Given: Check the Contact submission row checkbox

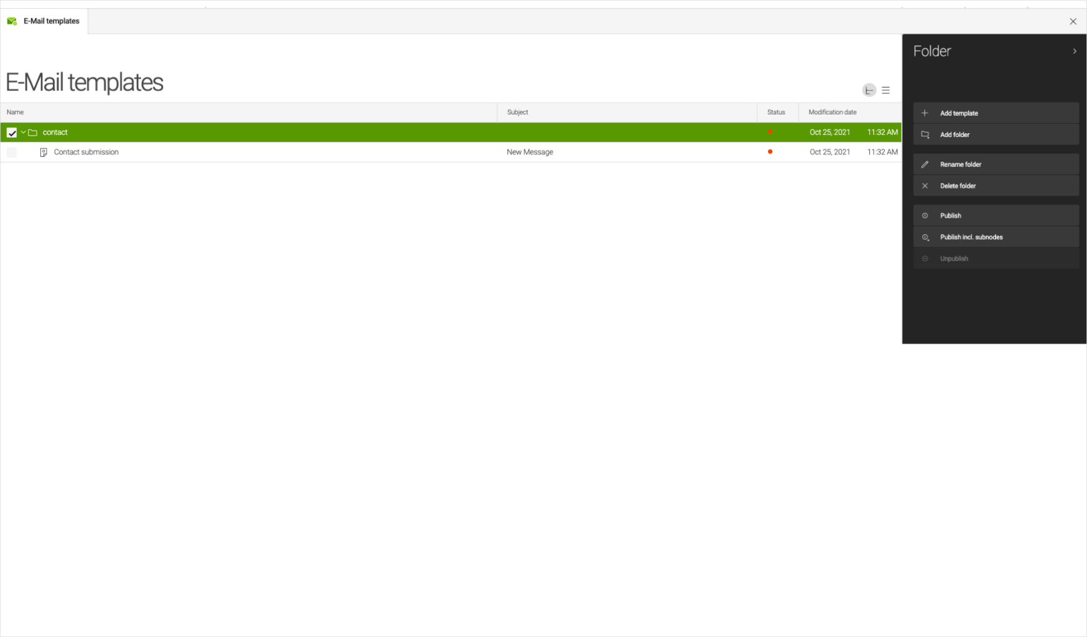Looking at the screenshot, I should click(12, 152).
